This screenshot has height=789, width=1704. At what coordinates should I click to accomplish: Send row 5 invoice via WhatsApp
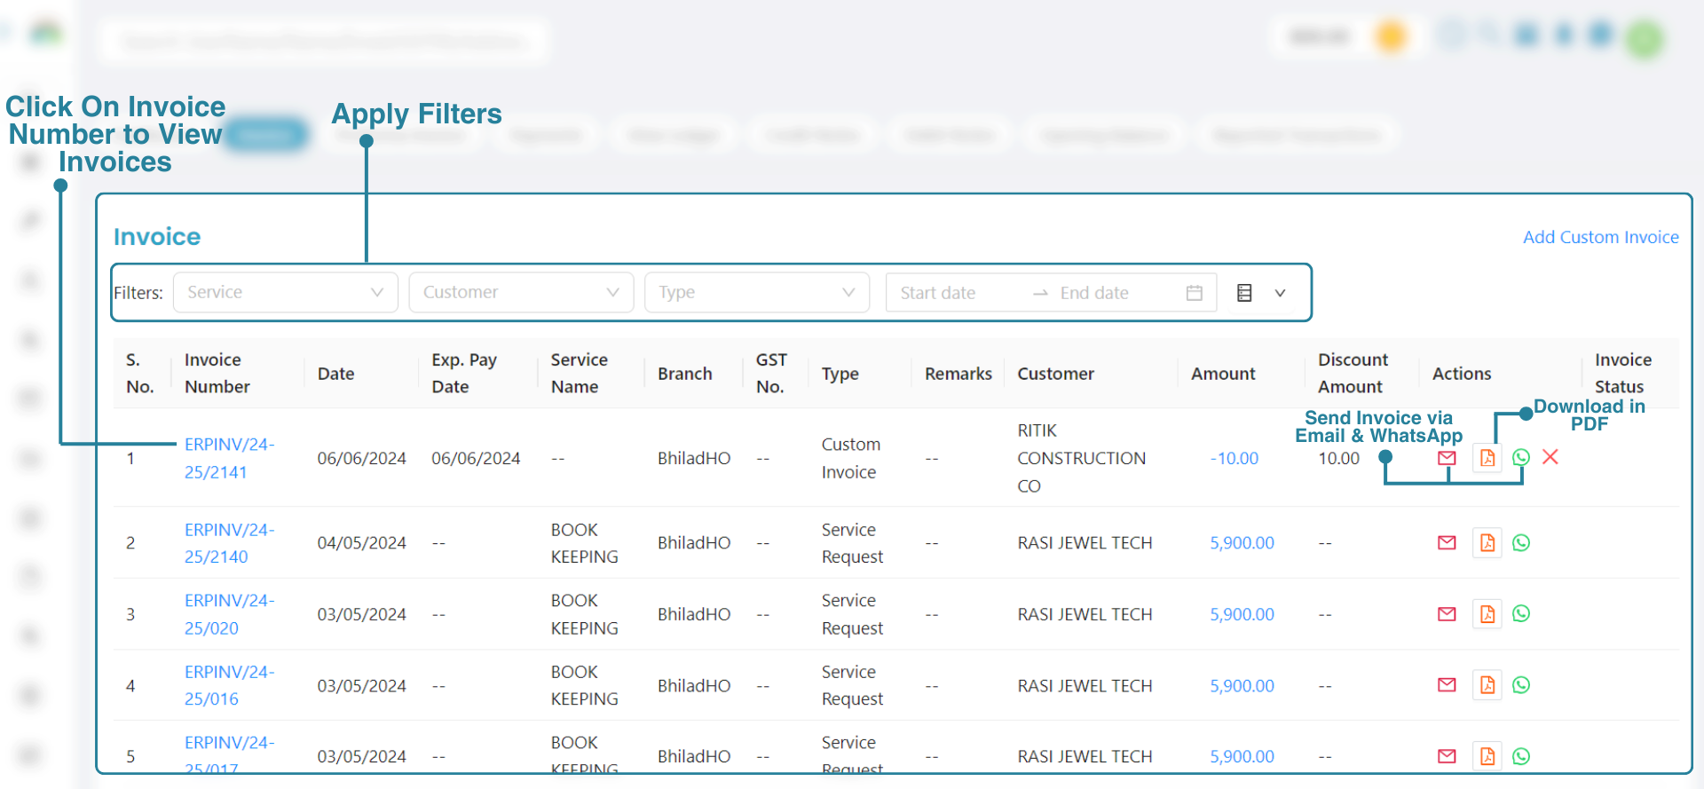1521,756
